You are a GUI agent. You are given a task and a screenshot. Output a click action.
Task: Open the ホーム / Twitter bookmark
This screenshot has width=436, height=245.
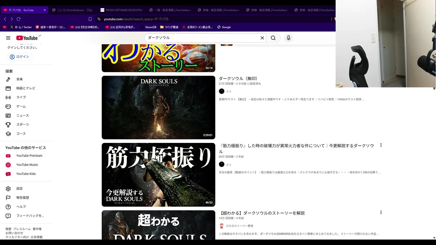tap(21, 27)
